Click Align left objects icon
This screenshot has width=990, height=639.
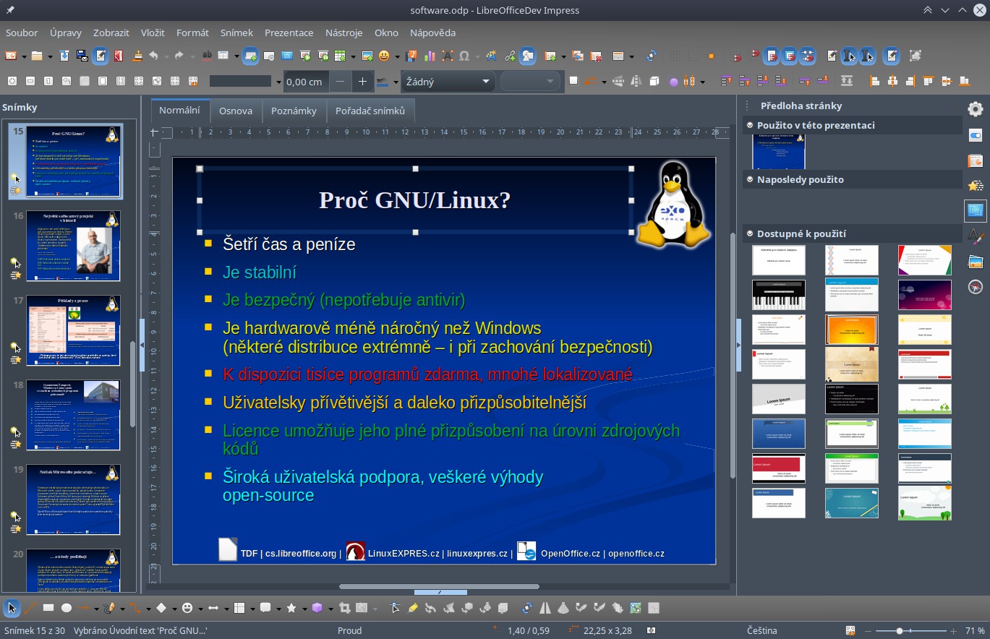click(x=874, y=81)
